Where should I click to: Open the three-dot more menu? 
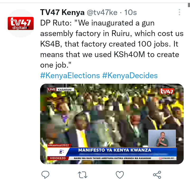pyautogui.click(x=179, y=12)
